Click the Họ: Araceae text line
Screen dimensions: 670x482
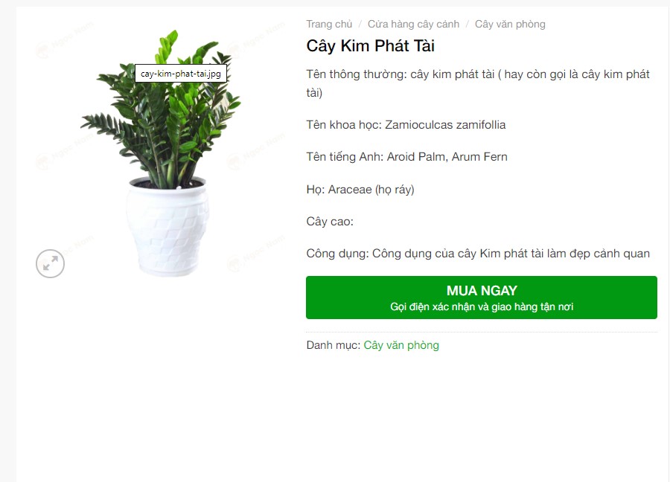(360, 189)
